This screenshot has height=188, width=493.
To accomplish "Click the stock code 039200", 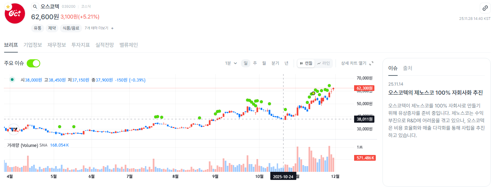I will coord(69,7).
